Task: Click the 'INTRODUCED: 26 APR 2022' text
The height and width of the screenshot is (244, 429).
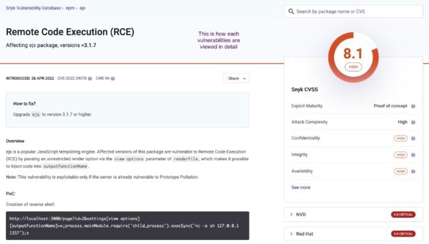Action: coord(29,78)
